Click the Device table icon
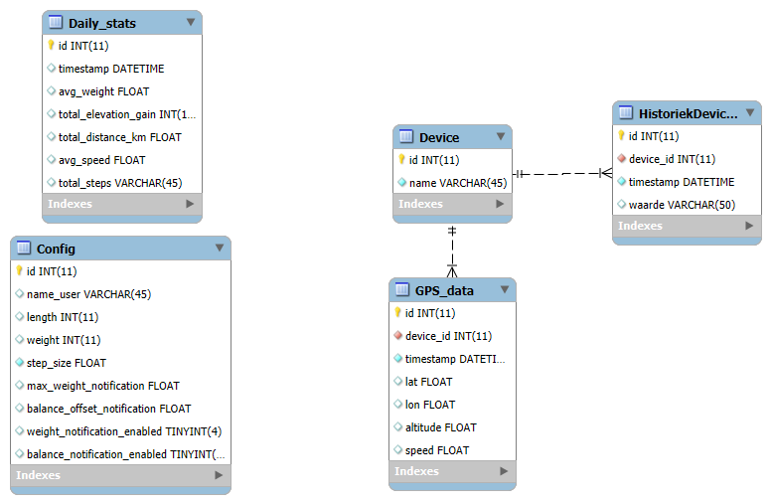This screenshot has width=771, height=504. pyautogui.click(x=406, y=136)
